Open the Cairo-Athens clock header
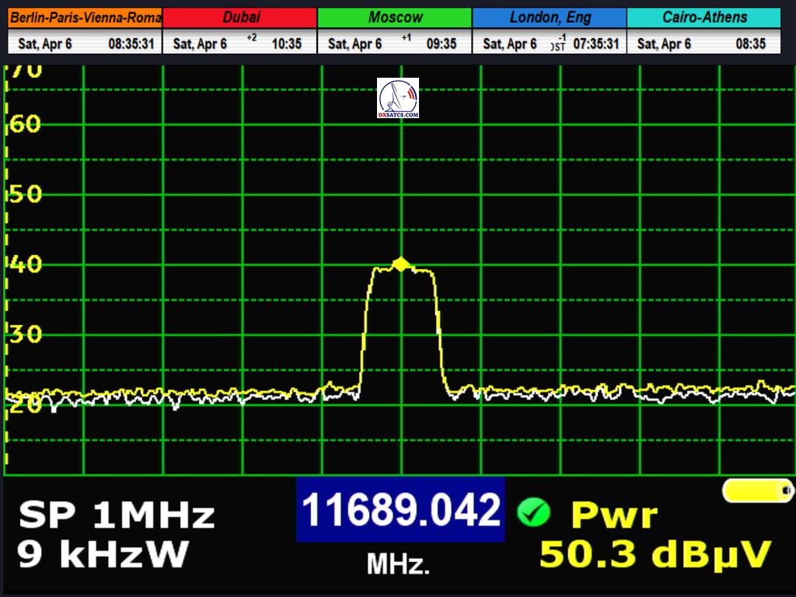This screenshot has height=597, width=796. pyautogui.click(x=704, y=17)
